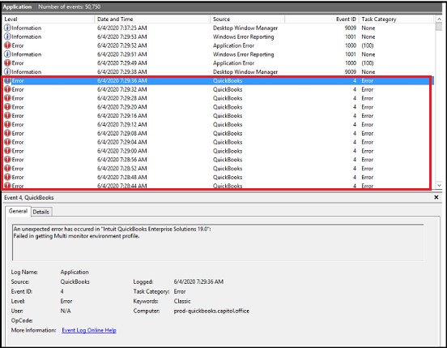Click the Error icon for the 7:29:49 AM Application Error event
The width and height of the screenshot is (447, 348).
[x=7, y=62]
